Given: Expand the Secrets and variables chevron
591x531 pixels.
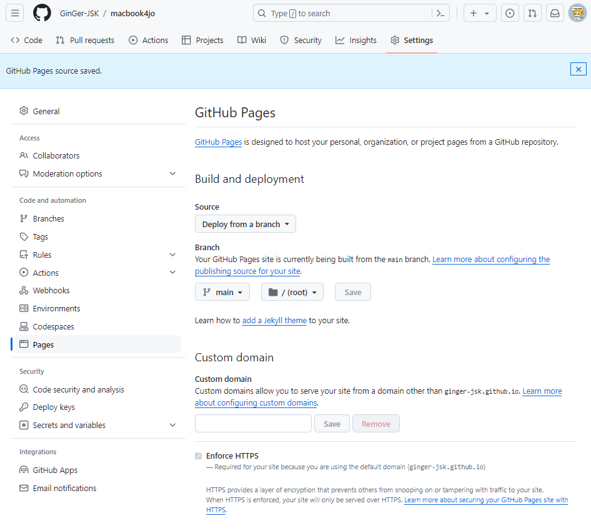Looking at the screenshot, I should click(x=172, y=425).
